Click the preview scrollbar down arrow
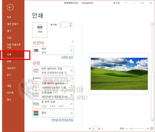This screenshot has width=155, height=132. [x=152, y=120]
